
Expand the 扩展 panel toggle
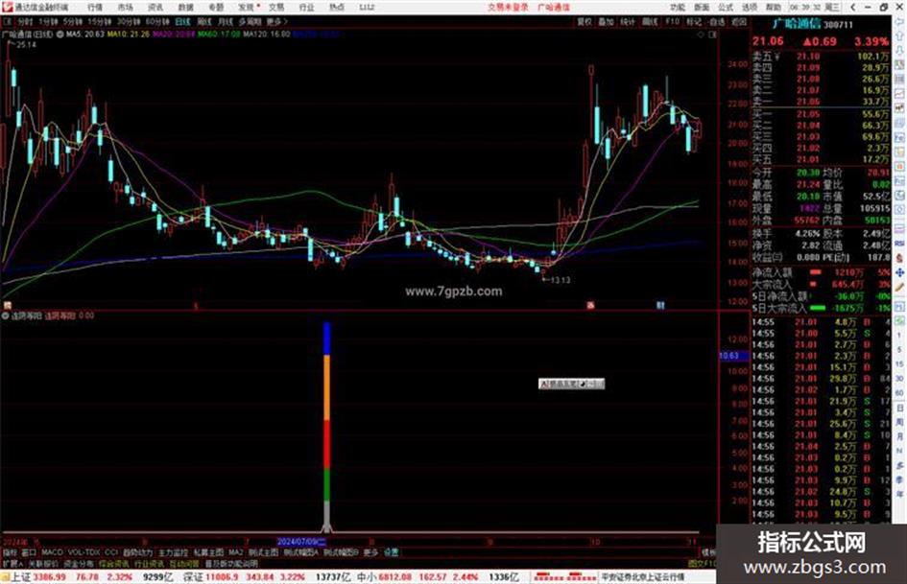(x=12, y=563)
